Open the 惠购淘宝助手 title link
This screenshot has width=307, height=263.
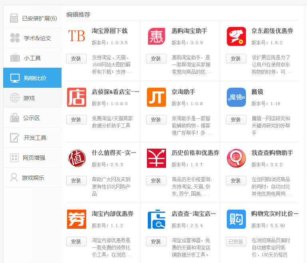(x=190, y=31)
